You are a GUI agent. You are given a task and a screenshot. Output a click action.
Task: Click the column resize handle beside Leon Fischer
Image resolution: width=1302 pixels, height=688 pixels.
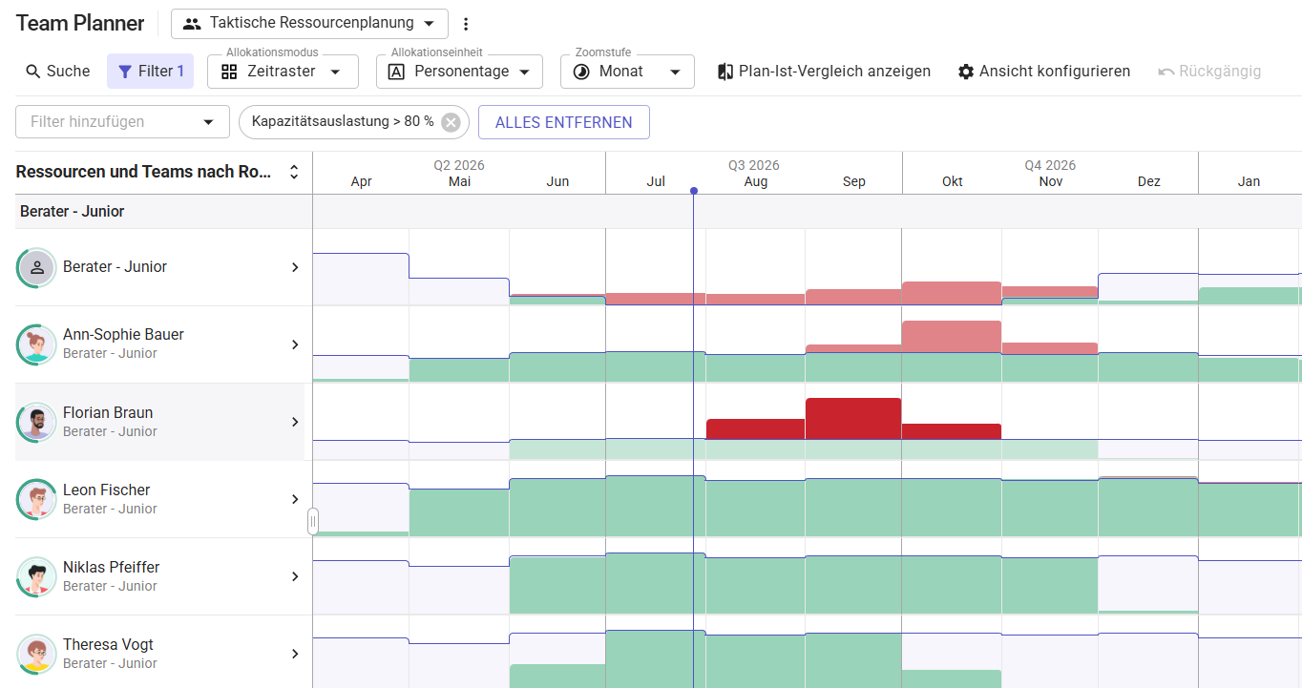(x=313, y=521)
